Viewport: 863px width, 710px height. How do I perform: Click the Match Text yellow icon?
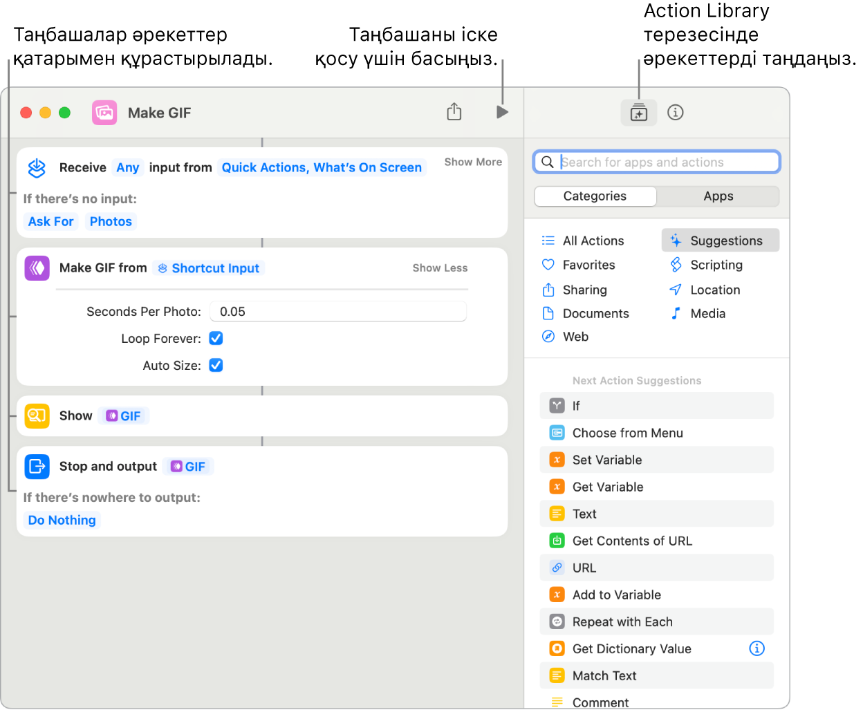557,675
